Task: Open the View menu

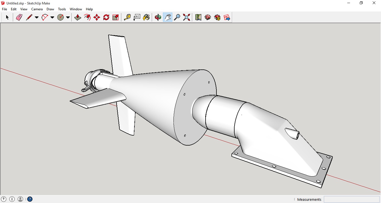Action: (x=24, y=9)
